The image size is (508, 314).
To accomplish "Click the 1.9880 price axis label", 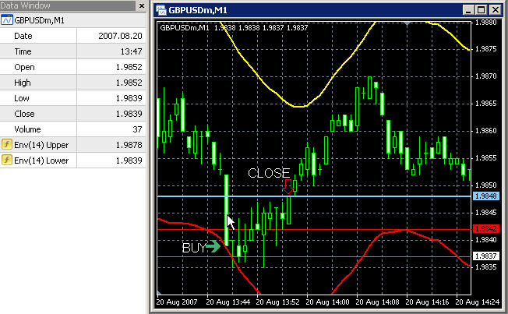I will 485,23.
